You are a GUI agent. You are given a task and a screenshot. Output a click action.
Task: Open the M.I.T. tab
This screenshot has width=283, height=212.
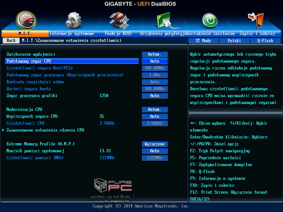pyautogui.click(x=25, y=34)
